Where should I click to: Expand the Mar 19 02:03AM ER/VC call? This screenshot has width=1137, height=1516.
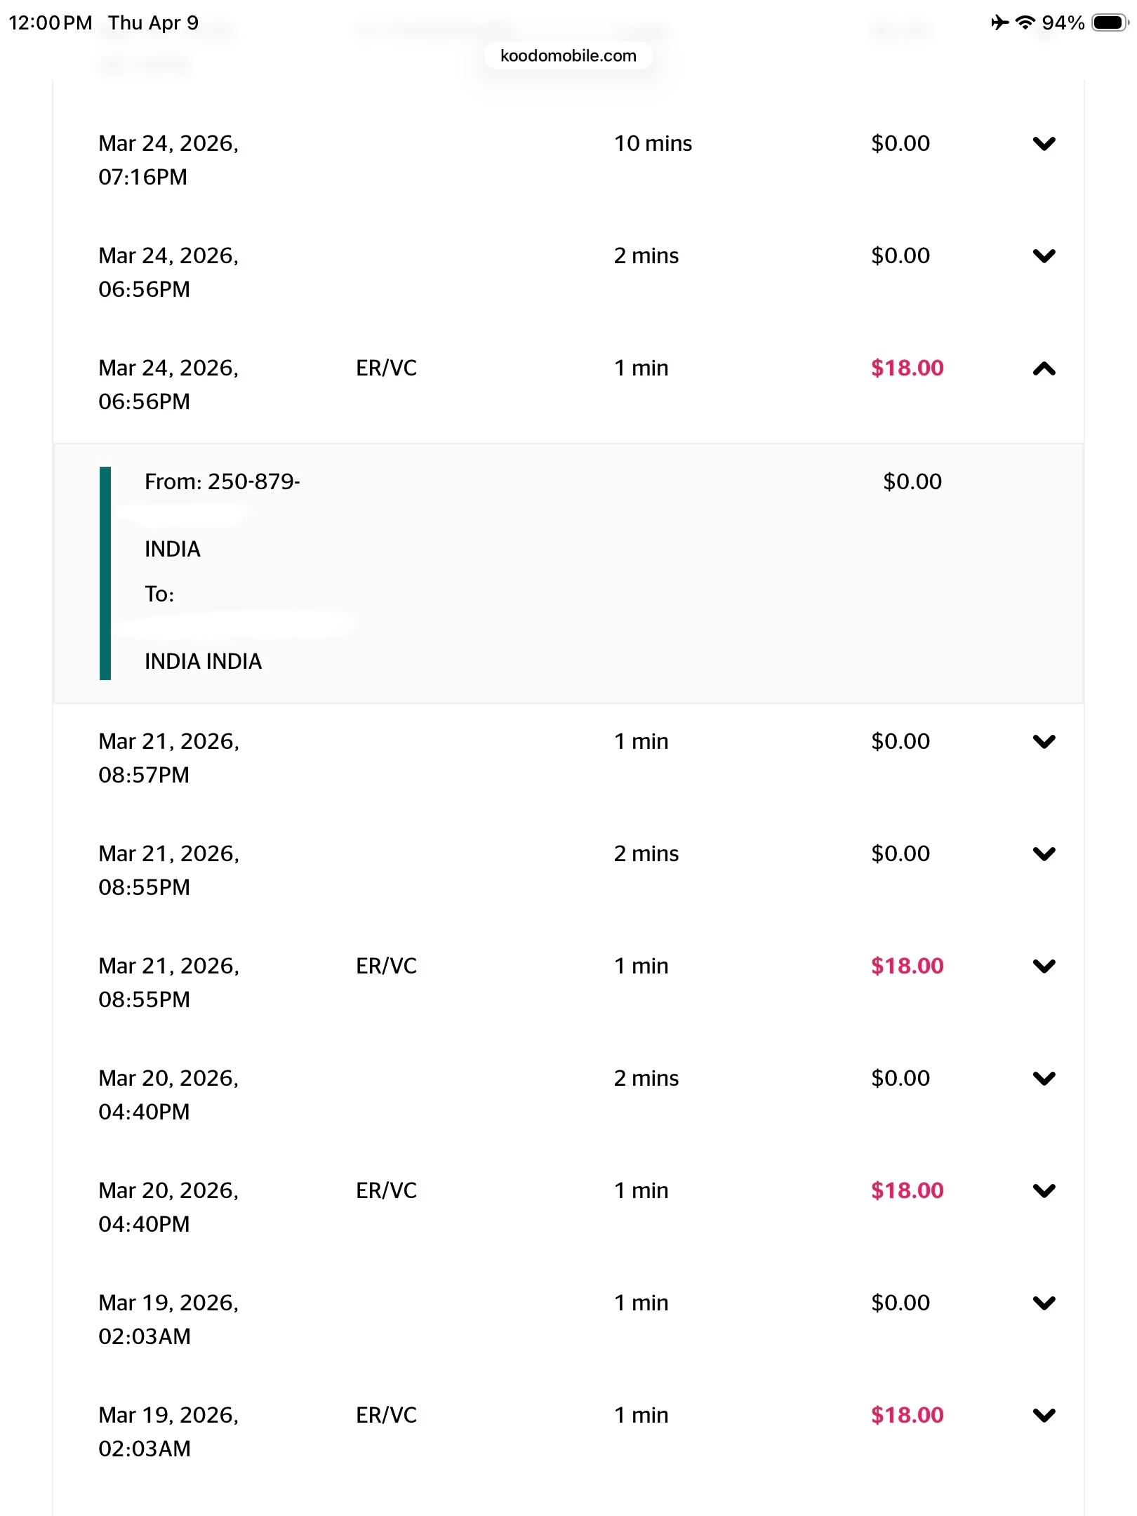[1044, 1416]
